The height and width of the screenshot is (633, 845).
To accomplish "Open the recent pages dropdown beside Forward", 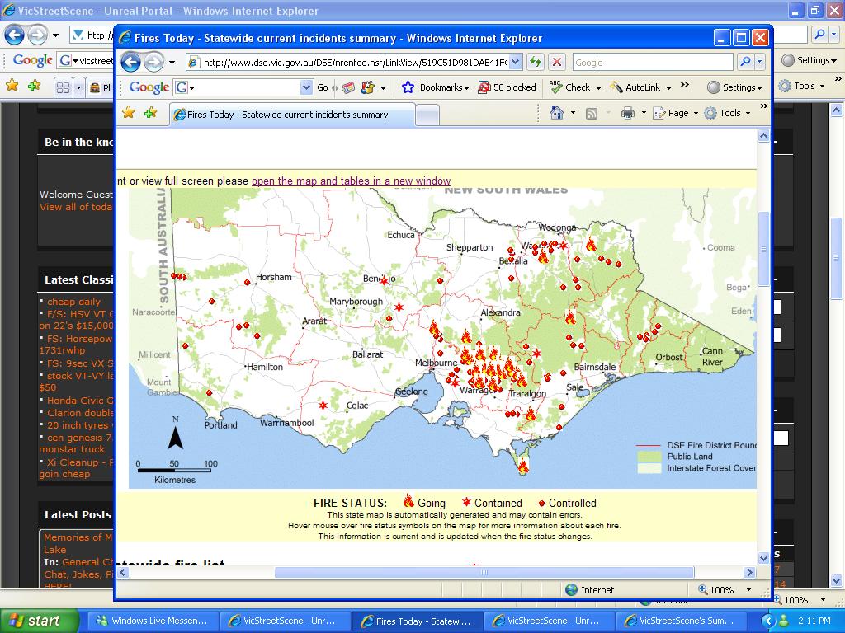I will pos(172,63).
